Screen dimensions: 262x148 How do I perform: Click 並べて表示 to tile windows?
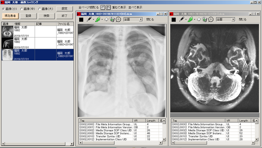pos(135,8)
